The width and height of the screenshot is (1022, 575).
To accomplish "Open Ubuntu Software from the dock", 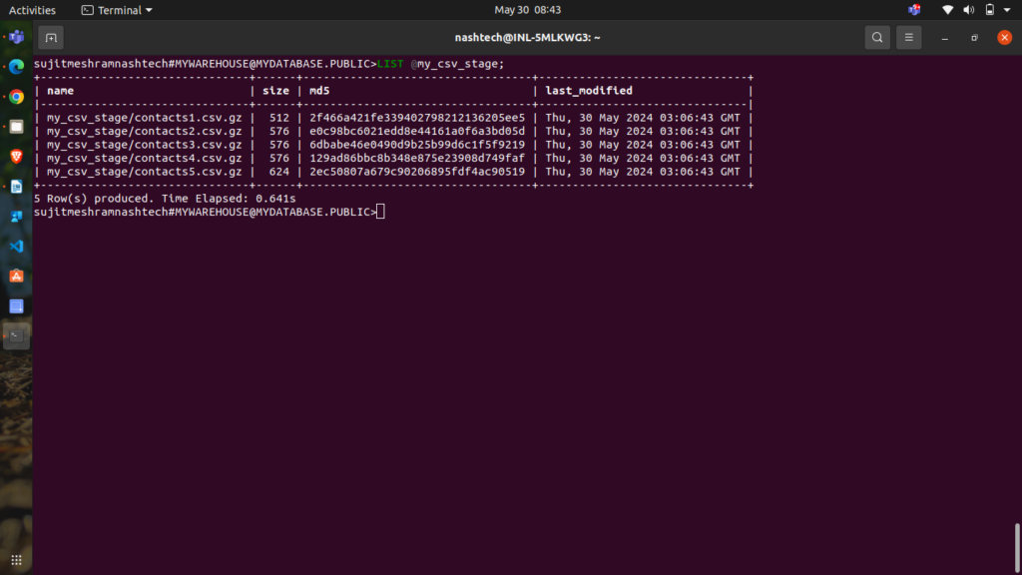I will pyautogui.click(x=16, y=276).
